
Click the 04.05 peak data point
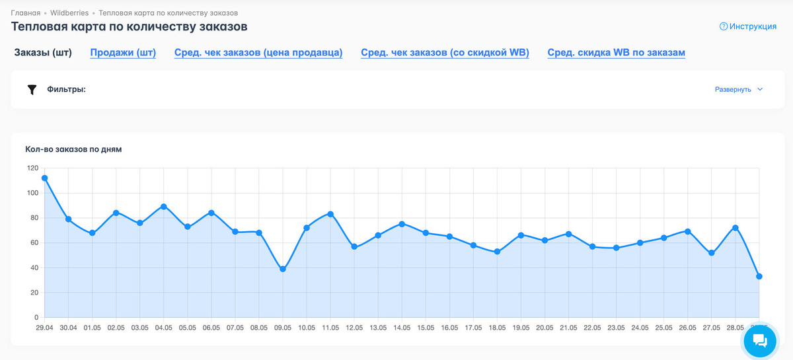[x=163, y=207]
